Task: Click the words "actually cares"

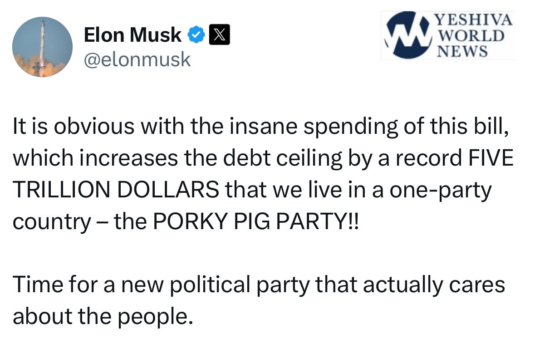Action: [x=433, y=285]
